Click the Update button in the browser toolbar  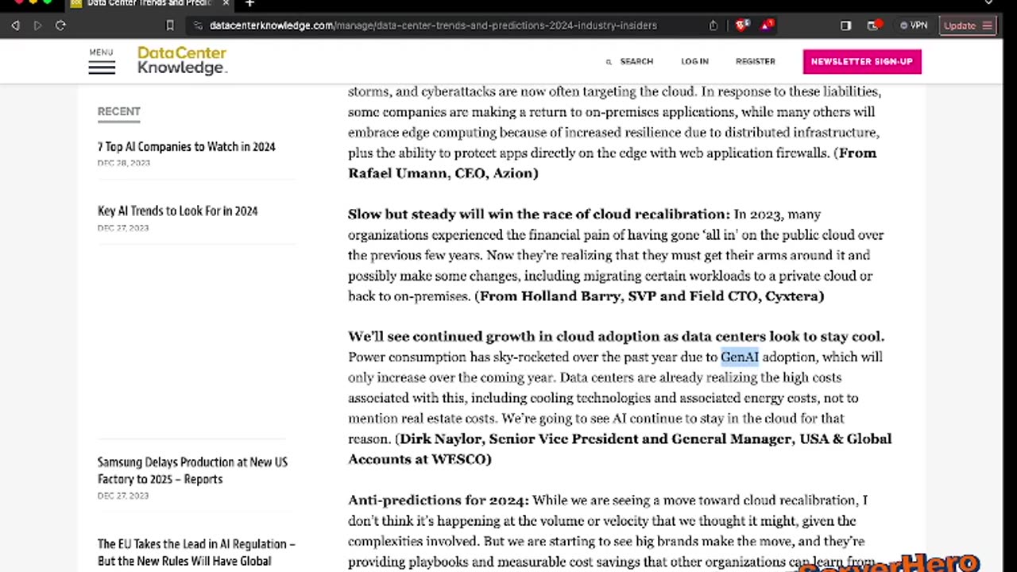pyautogui.click(x=967, y=25)
